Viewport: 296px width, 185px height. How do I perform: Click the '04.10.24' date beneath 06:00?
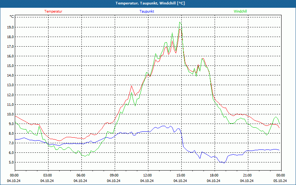(x=80, y=181)
